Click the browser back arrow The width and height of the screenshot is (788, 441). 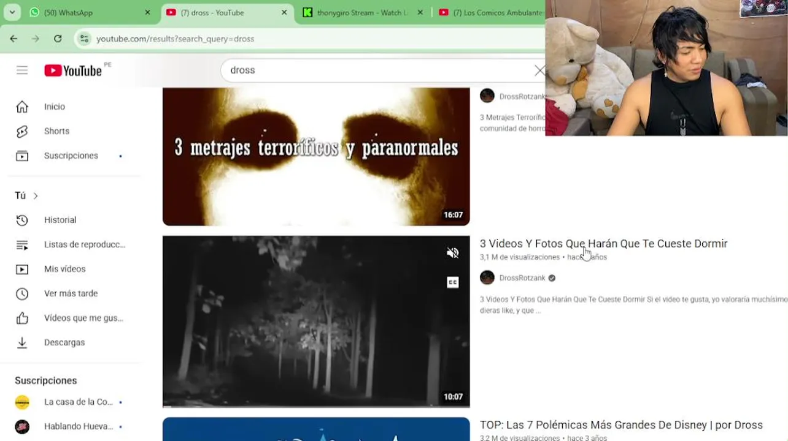point(14,39)
